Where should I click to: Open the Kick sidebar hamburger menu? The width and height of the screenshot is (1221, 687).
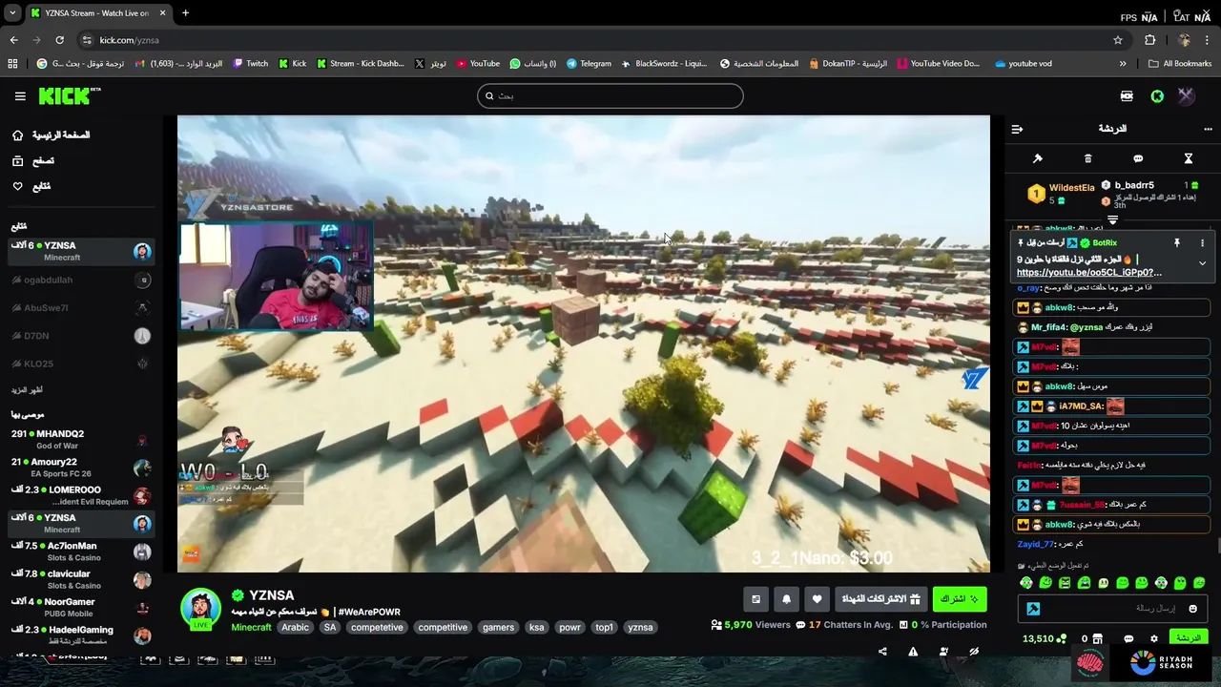click(x=20, y=95)
